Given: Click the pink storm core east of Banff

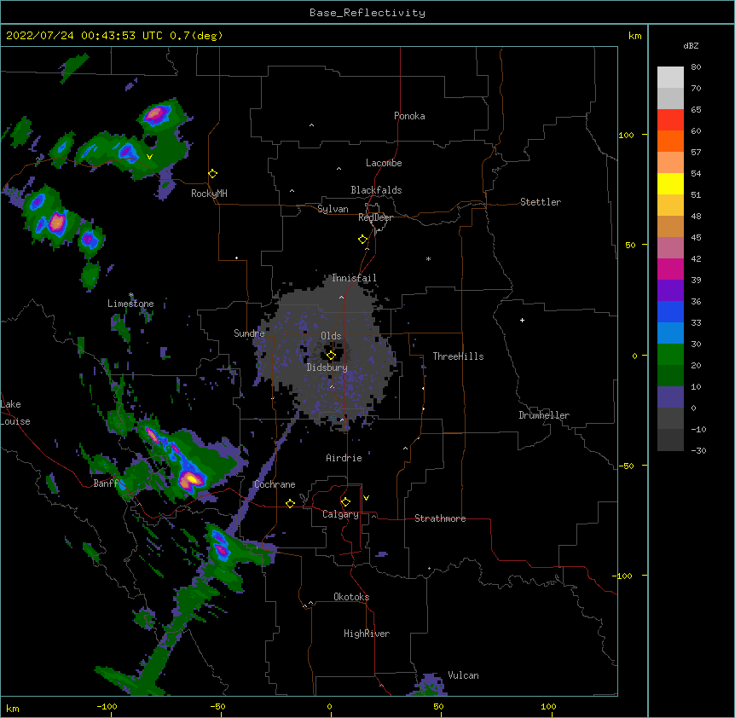Looking at the screenshot, I should pyautogui.click(x=191, y=479).
